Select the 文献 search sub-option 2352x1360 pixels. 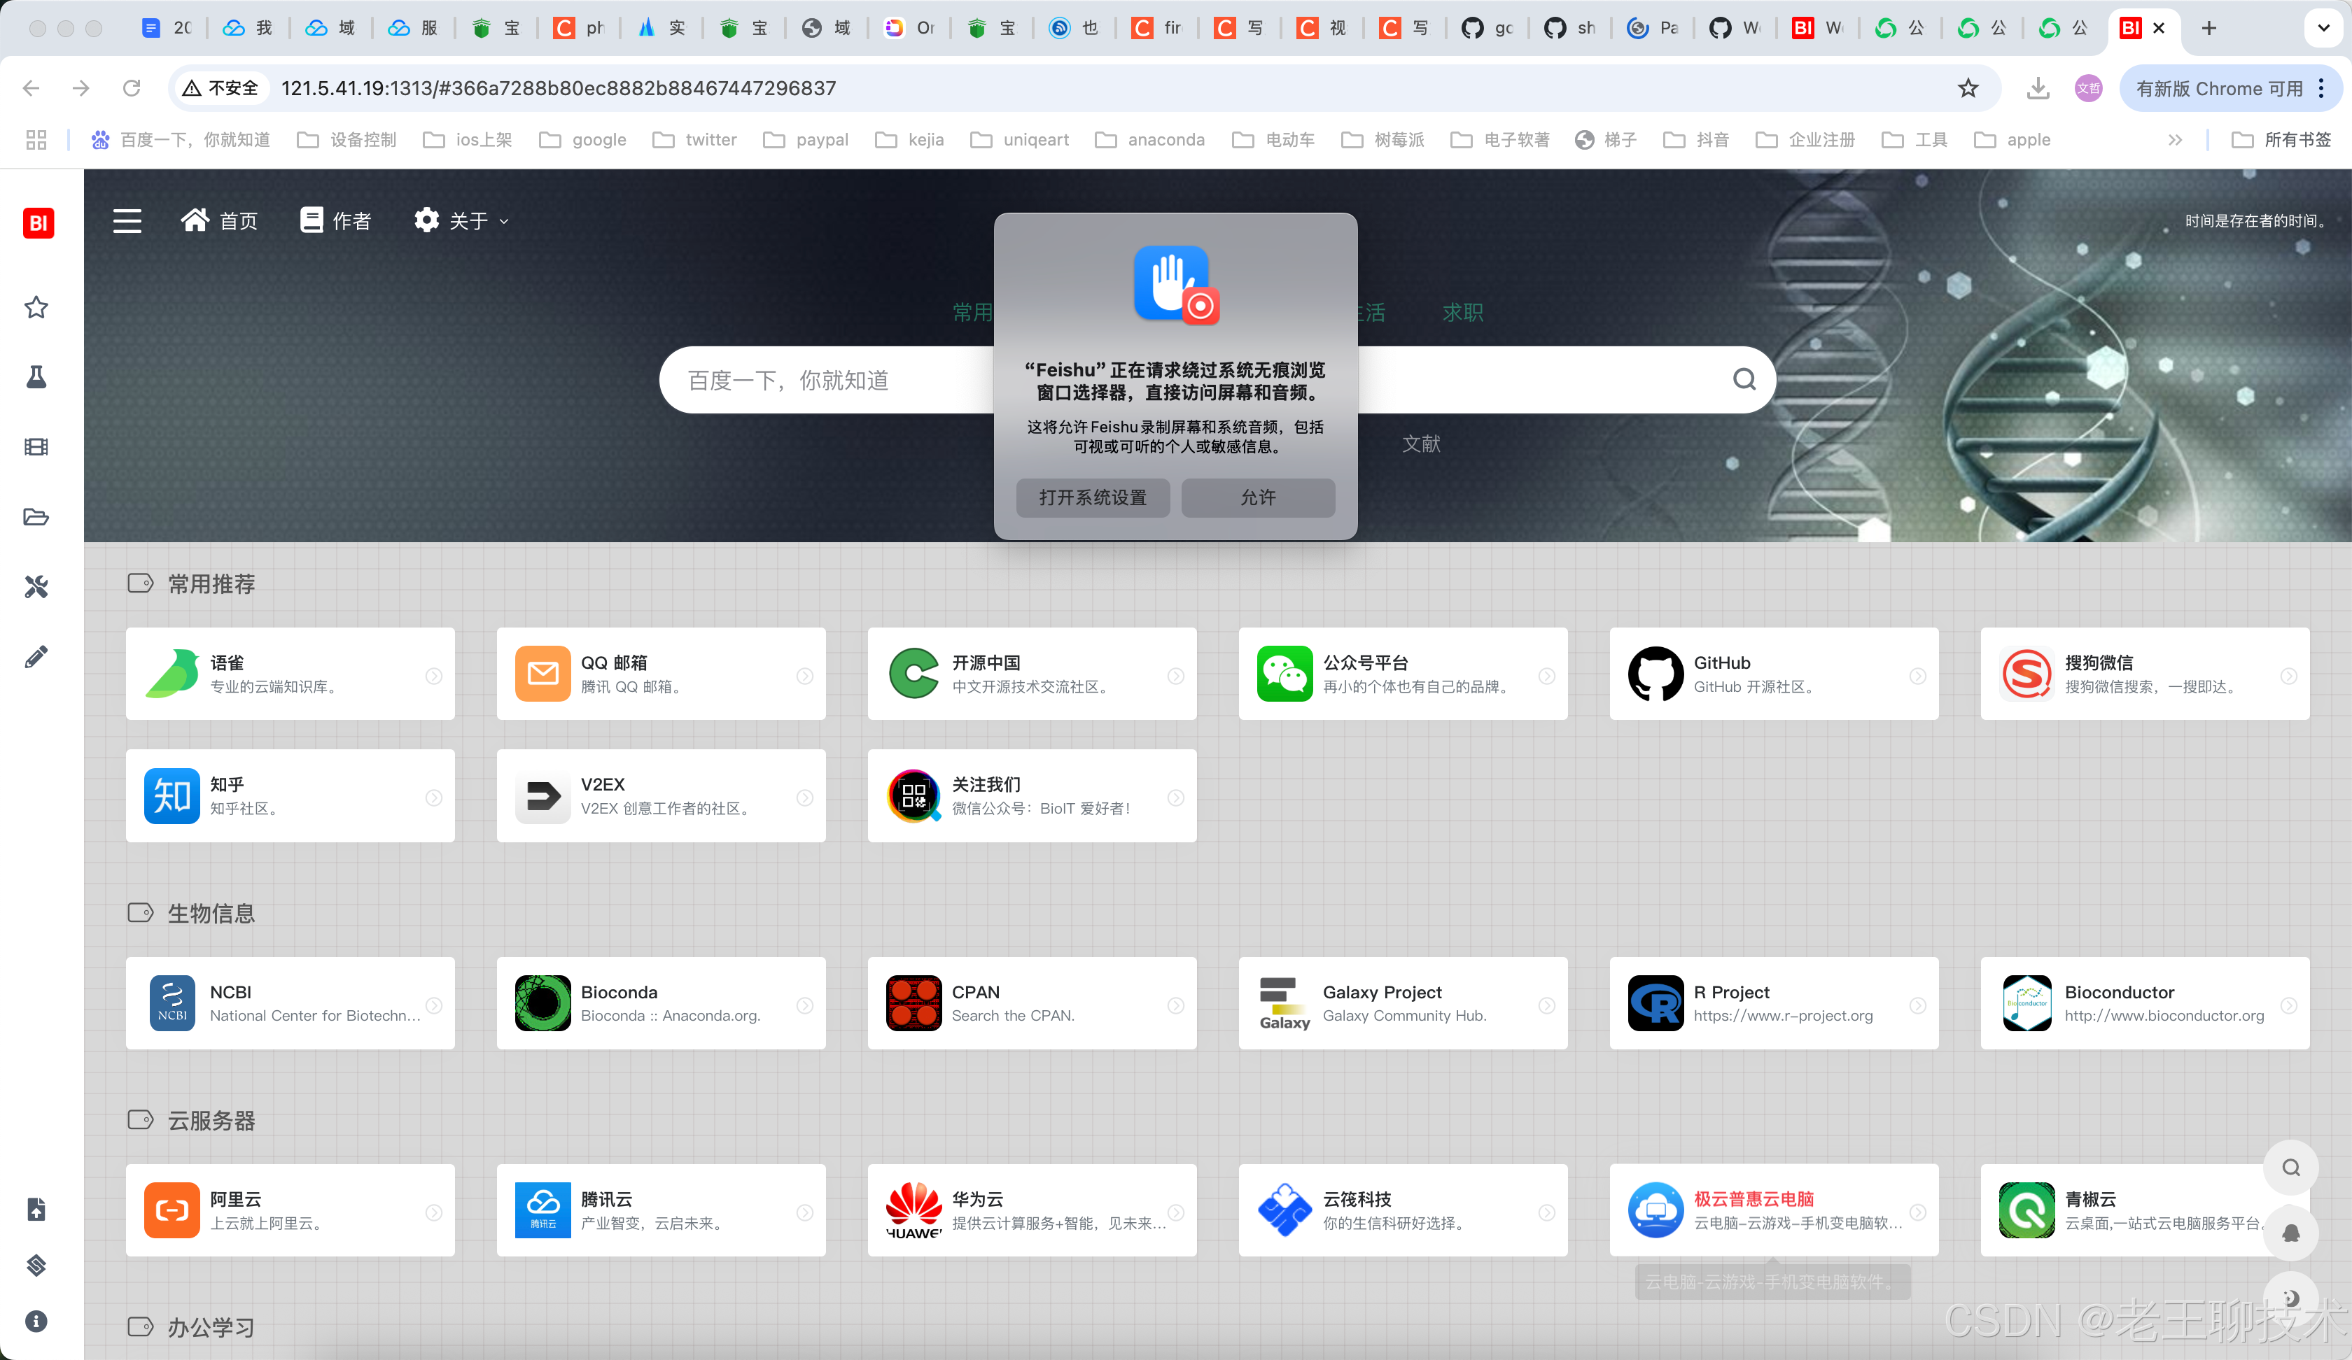tap(1420, 444)
